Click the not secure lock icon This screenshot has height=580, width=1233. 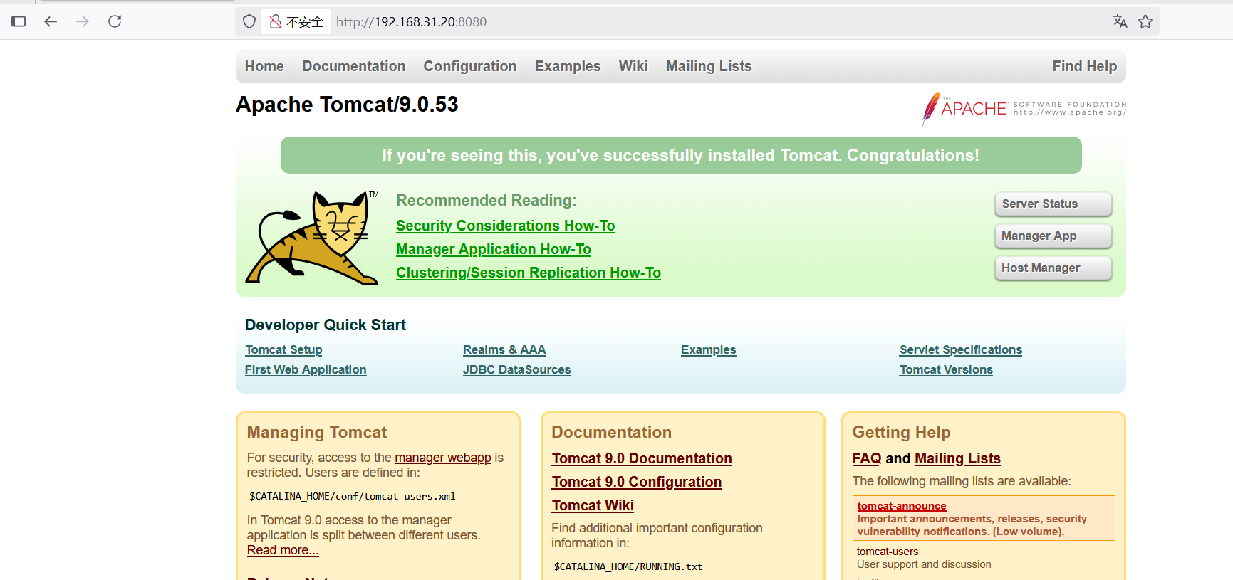click(276, 21)
